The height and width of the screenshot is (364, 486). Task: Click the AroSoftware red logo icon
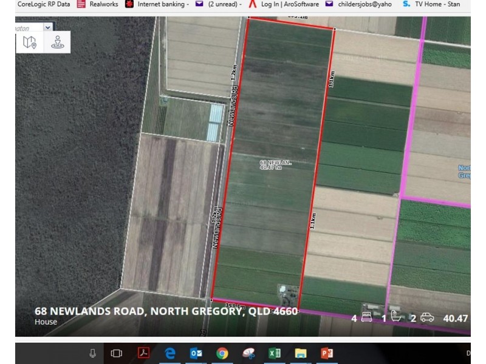click(x=253, y=4)
